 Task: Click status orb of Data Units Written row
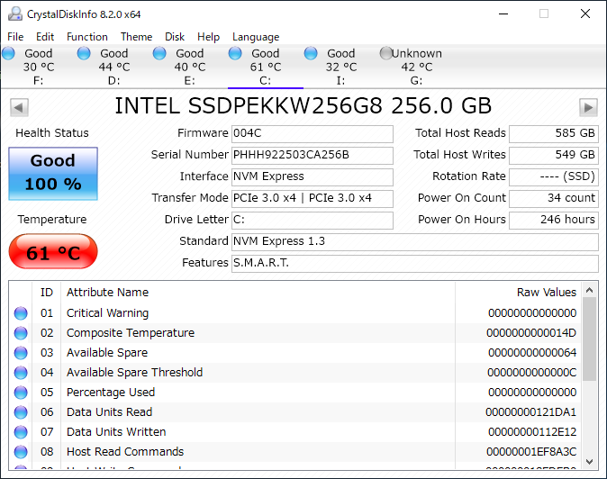[x=21, y=432]
